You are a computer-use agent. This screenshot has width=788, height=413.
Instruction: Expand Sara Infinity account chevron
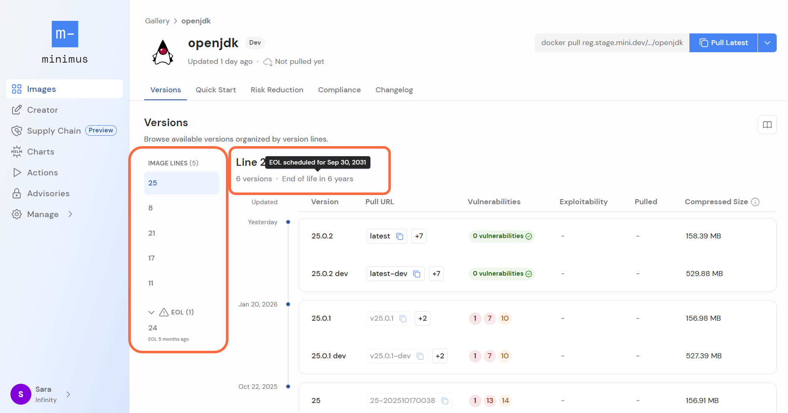[68, 394]
